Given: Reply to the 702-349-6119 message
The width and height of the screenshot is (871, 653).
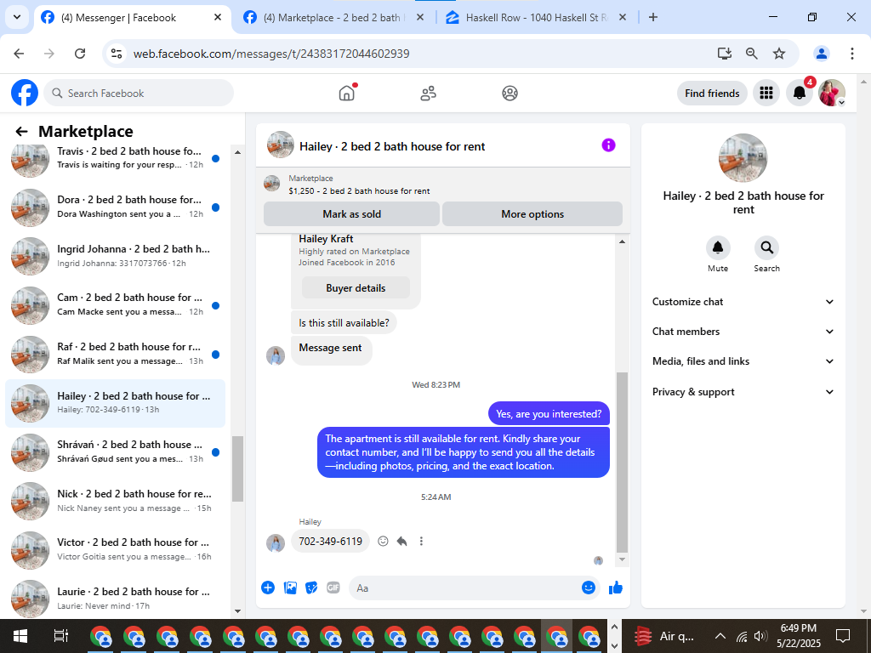Looking at the screenshot, I should click(402, 541).
